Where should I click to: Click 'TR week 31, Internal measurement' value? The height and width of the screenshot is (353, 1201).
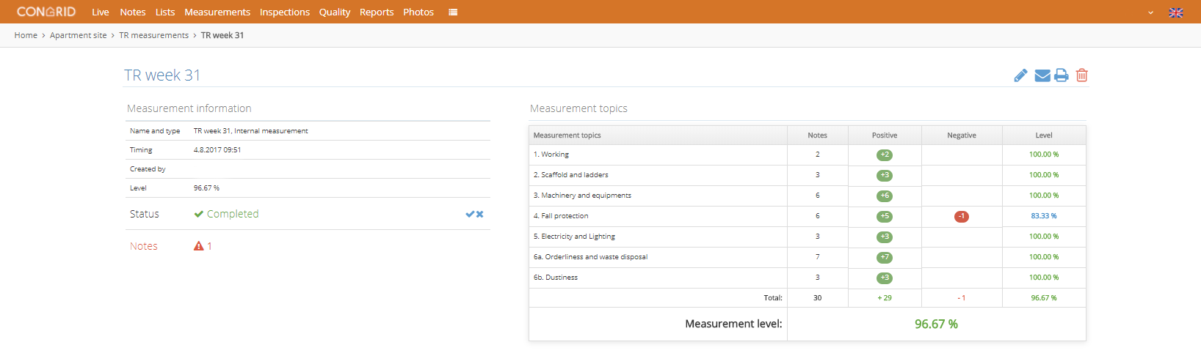(251, 131)
